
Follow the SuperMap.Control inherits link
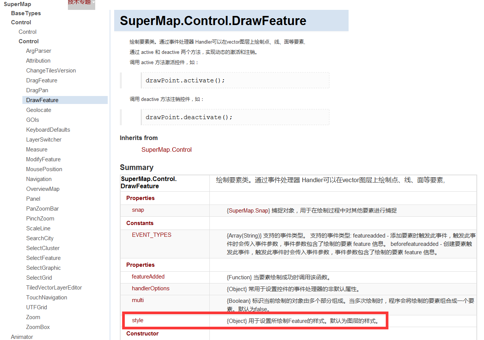coord(167,150)
